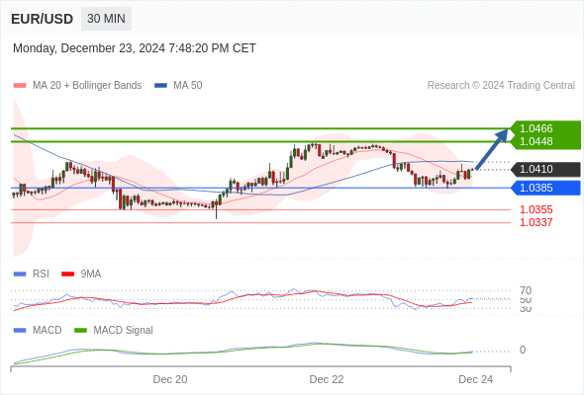Click the MA 20 Bollinger Bands pink swatch

[x=20, y=86]
